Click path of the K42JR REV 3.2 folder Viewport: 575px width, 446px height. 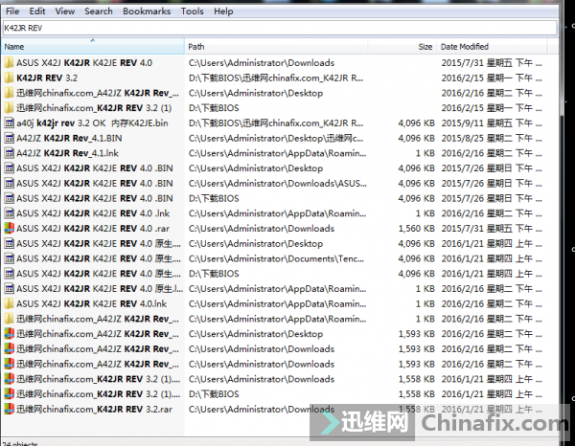tap(276, 78)
